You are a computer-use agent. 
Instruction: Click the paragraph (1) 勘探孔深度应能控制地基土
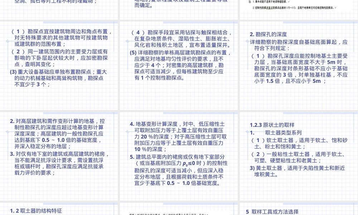pos(299,68)
